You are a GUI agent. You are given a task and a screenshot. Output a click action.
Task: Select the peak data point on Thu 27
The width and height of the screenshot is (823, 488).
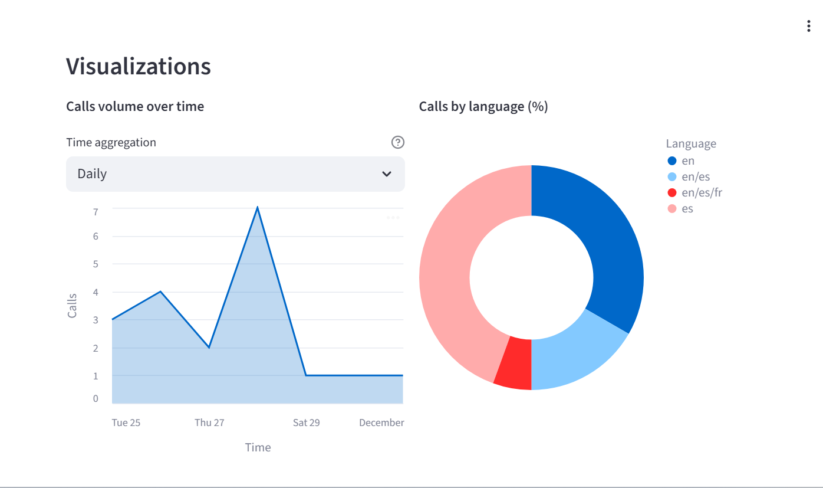(x=258, y=207)
